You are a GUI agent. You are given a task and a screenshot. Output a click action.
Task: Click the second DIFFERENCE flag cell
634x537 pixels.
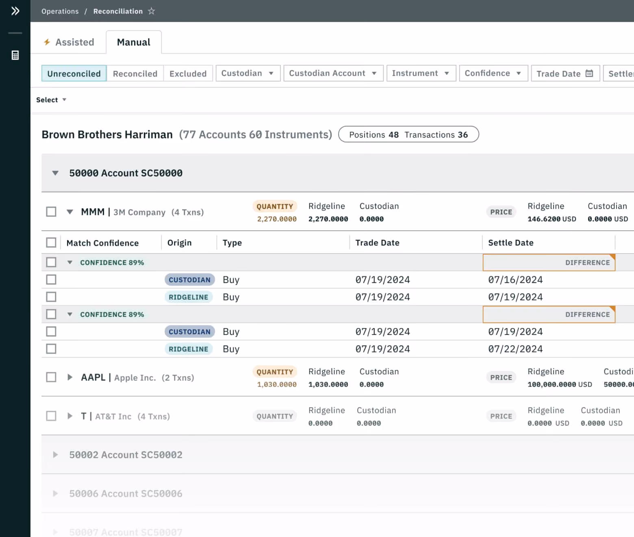[549, 314]
